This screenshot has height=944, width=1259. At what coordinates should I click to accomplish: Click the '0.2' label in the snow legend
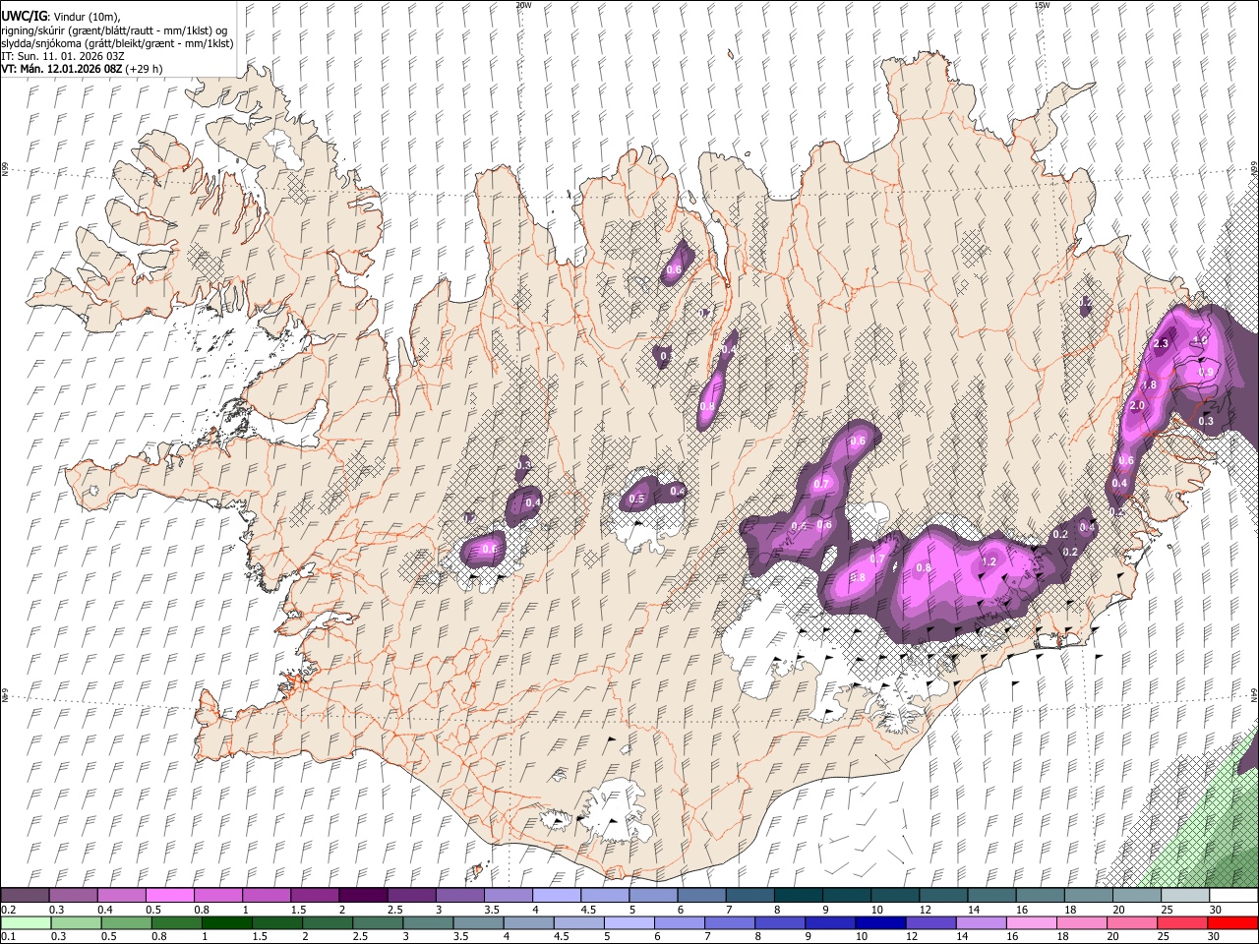[x=8, y=910]
